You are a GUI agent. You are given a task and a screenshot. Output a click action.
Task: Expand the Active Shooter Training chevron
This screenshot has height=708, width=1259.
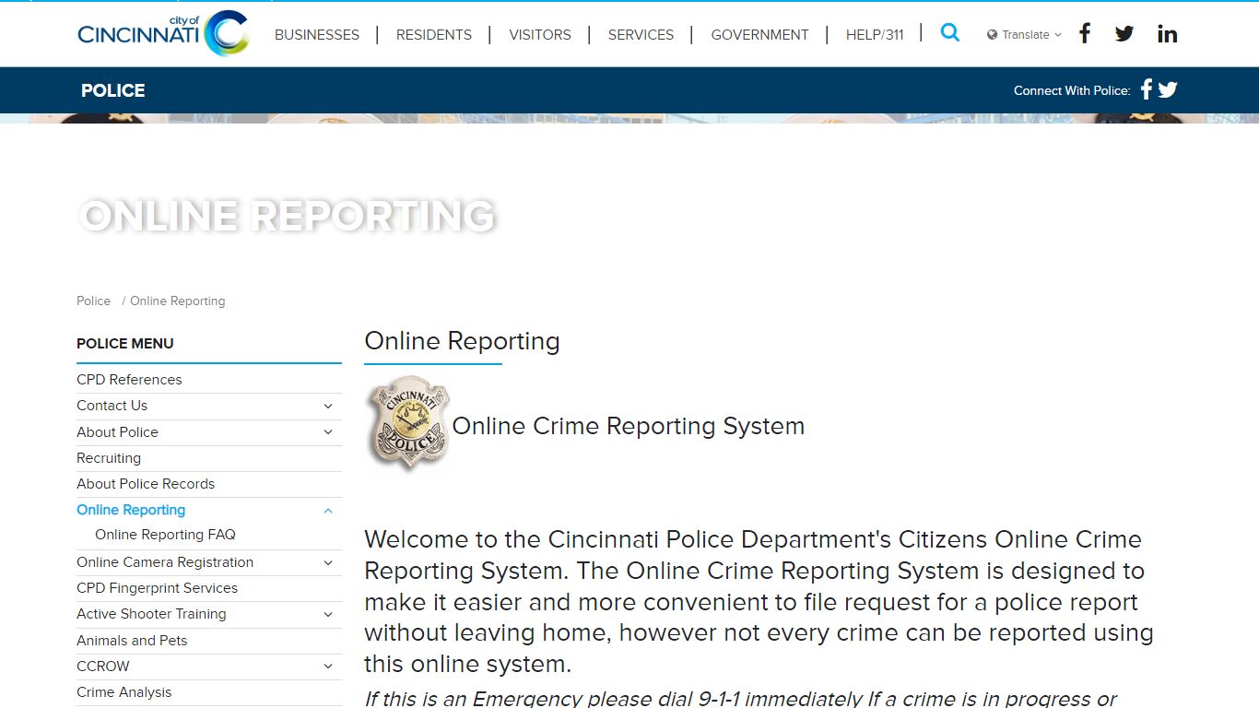pos(328,615)
